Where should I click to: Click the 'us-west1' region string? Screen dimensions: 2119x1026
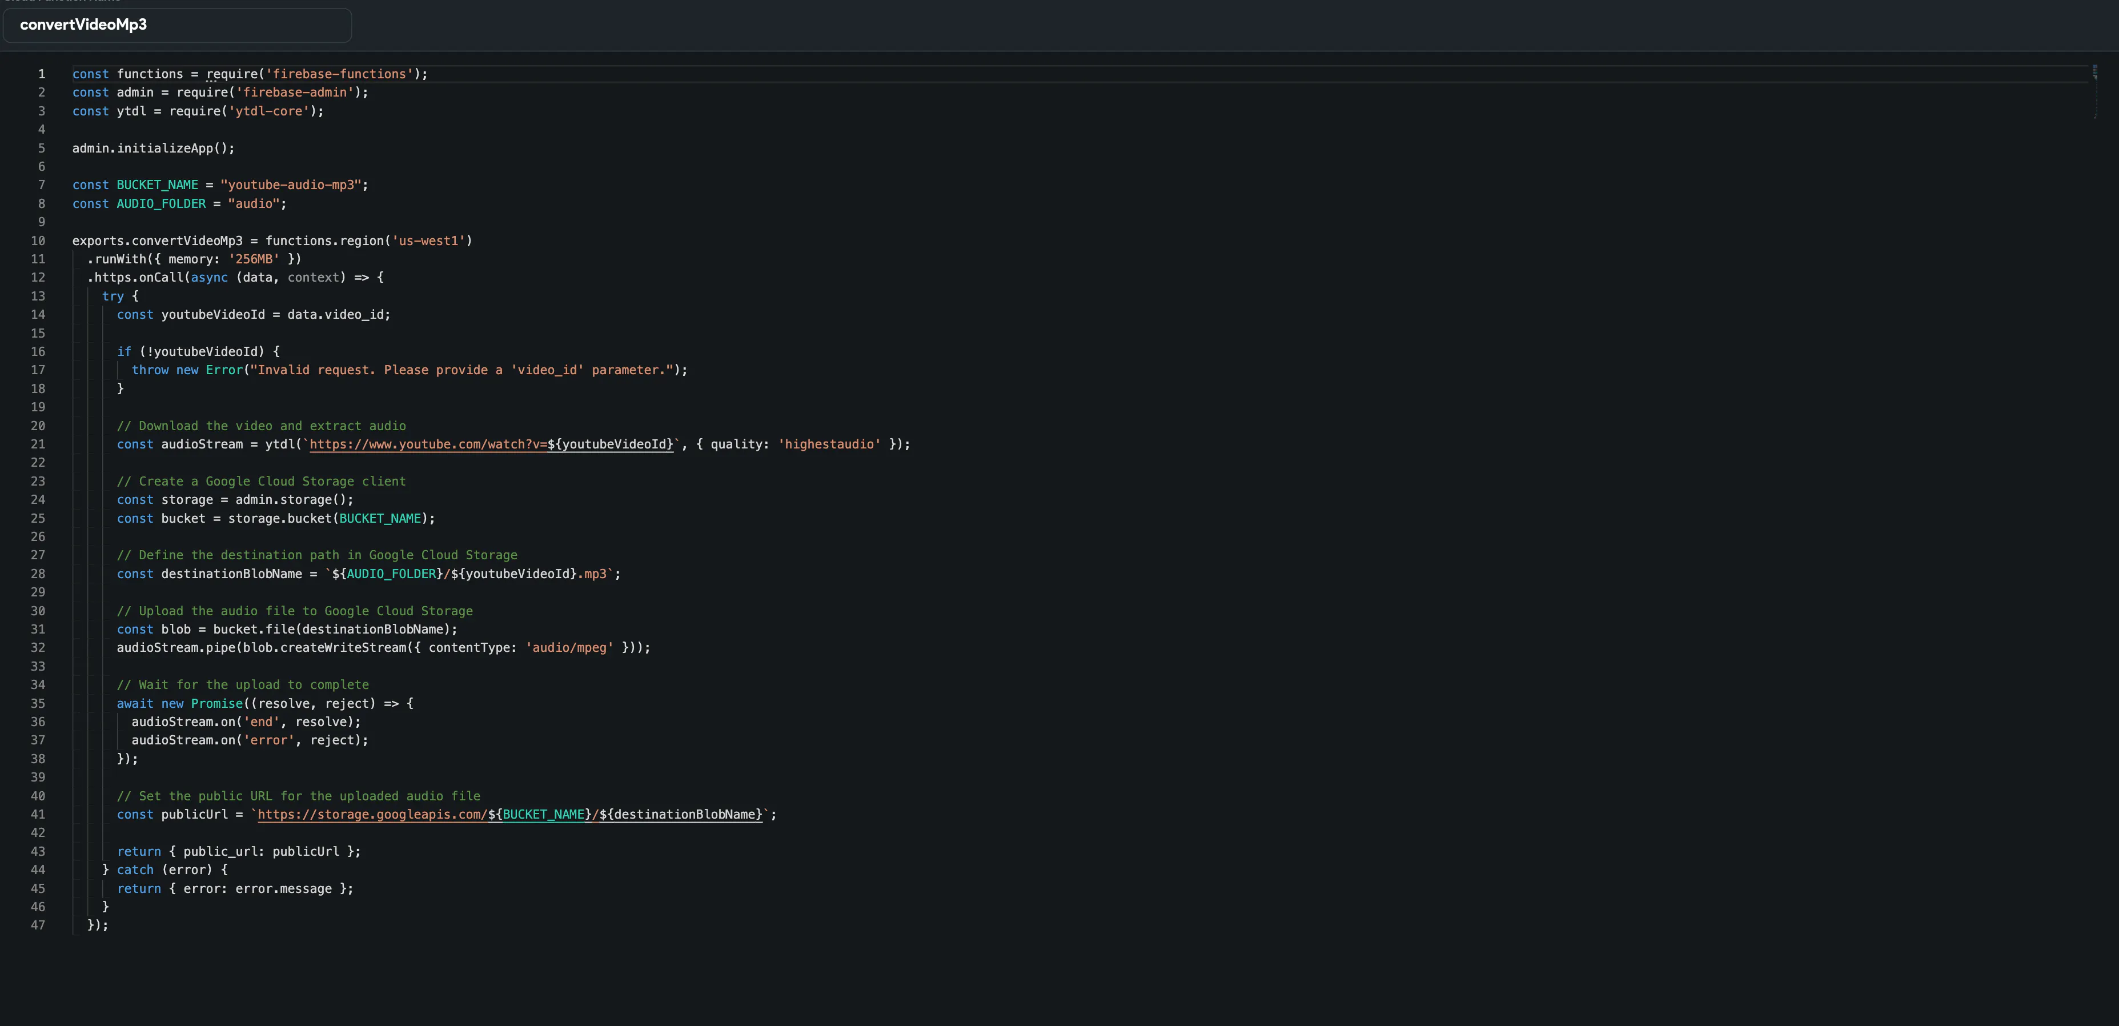(x=428, y=241)
